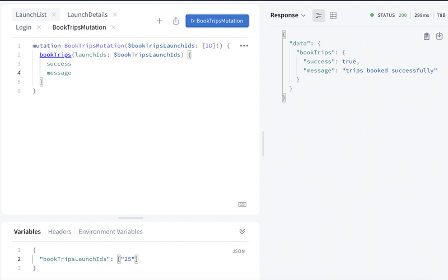The width and height of the screenshot is (448, 280).
Task: Add a new operation tab with plus icon
Action: (x=160, y=21)
